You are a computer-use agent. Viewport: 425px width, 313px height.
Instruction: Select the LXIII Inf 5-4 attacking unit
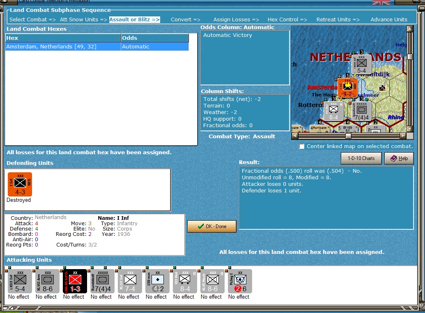coord(20,281)
